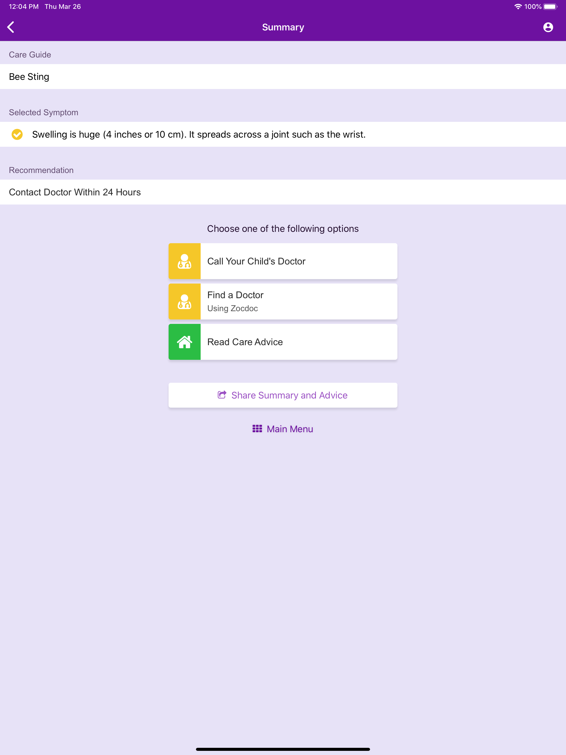Choose Read Care Advice option
The height and width of the screenshot is (755, 566).
(283, 342)
